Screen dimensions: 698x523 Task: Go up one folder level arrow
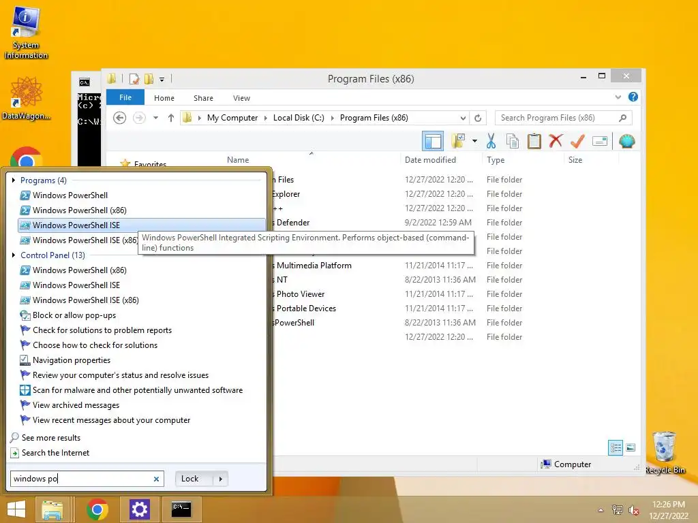[x=171, y=118]
